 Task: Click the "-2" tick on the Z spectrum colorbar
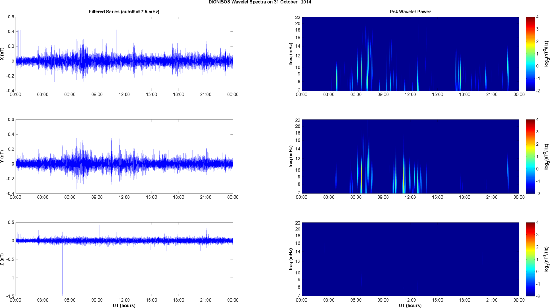coord(538,296)
